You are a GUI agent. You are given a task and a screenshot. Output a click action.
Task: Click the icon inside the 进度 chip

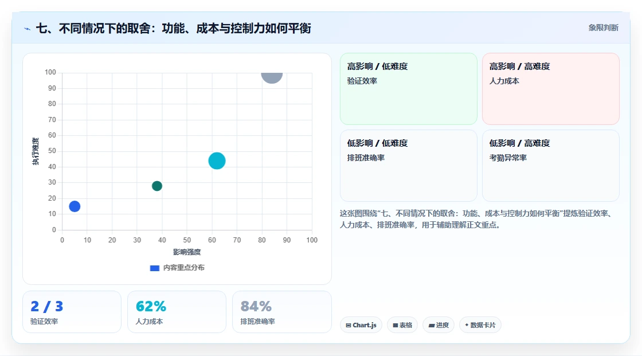point(432,325)
